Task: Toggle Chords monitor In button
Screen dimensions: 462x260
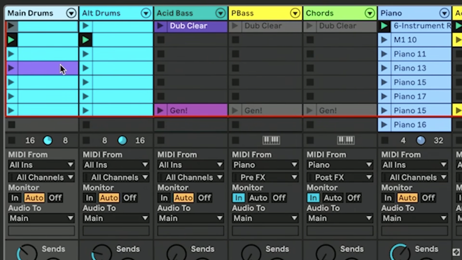Action: tap(313, 198)
